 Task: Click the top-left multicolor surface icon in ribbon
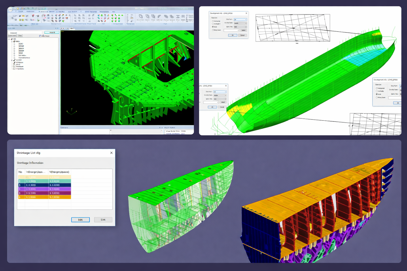pos(99,15)
